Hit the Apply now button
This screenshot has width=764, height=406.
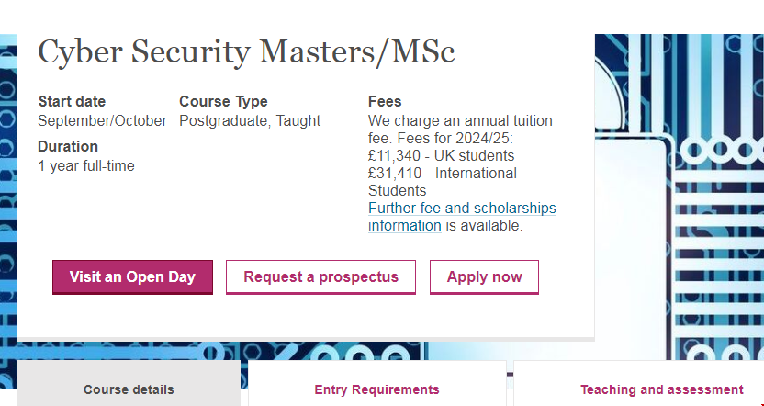[x=484, y=277]
